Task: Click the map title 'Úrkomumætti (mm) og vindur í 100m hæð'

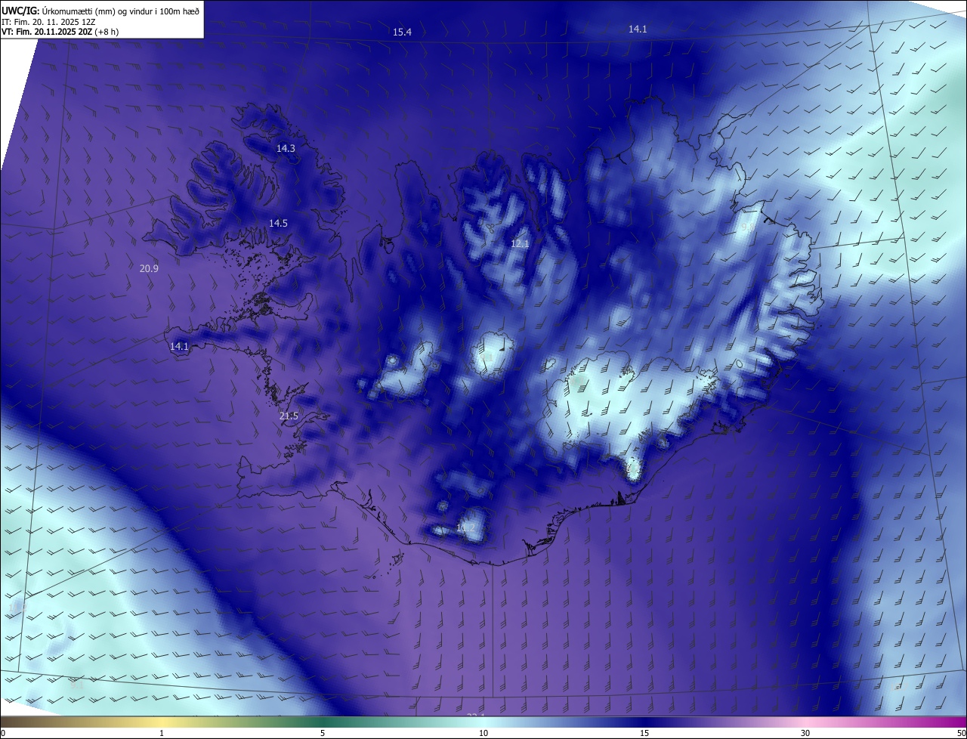Action: (x=122, y=10)
